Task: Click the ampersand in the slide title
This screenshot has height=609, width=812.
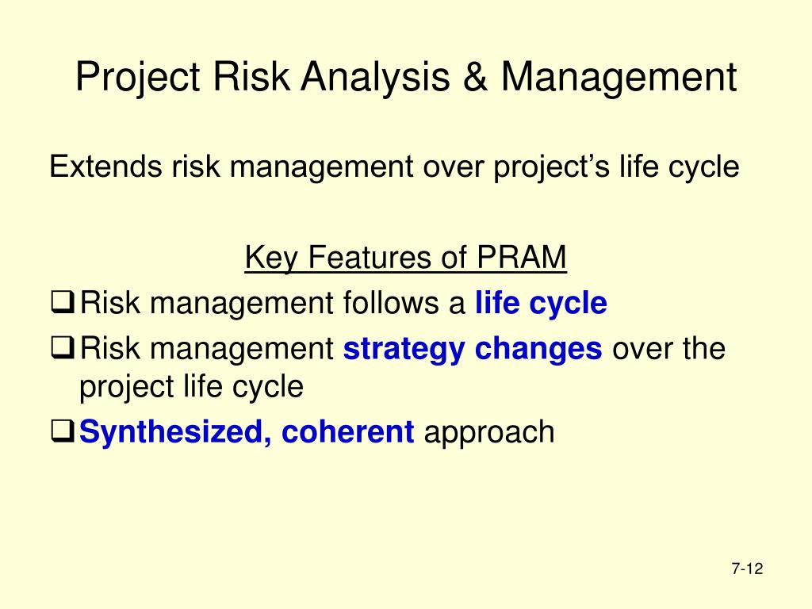Action: pyautogui.click(x=476, y=77)
